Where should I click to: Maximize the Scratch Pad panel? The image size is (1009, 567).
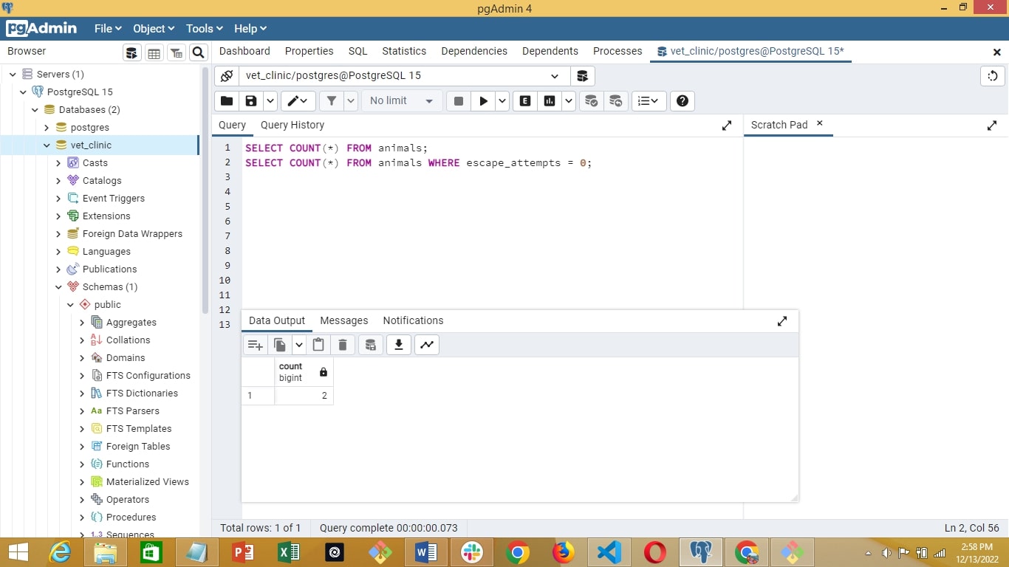(x=992, y=126)
